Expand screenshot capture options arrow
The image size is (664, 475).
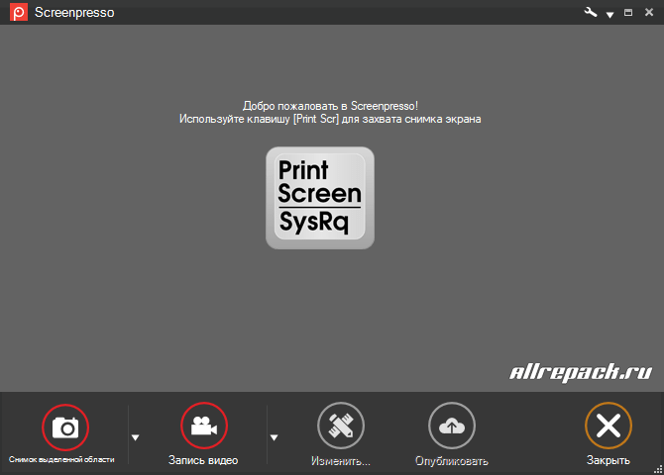pyautogui.click(x=136, y=437)
